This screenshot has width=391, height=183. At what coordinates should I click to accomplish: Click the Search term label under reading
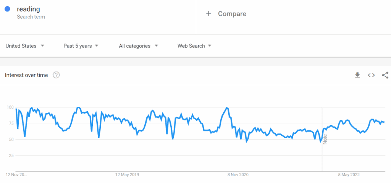coord(31,17)
